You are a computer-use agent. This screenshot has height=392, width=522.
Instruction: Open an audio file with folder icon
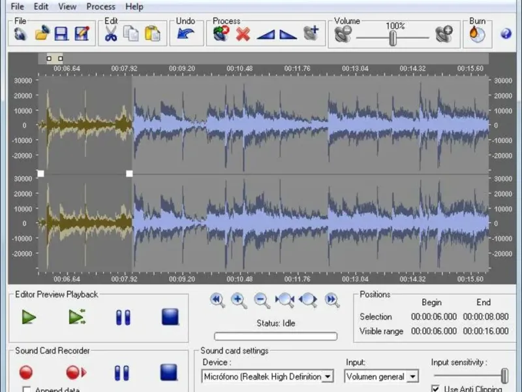point(42,34)
